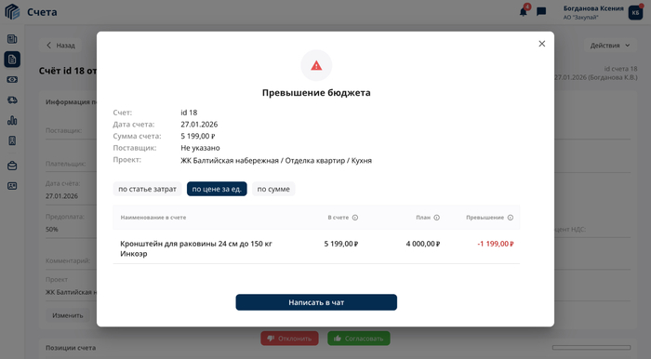Open the chat messages icon in header
The width and height of the screenshot is (651, 359).
(541, 11)
